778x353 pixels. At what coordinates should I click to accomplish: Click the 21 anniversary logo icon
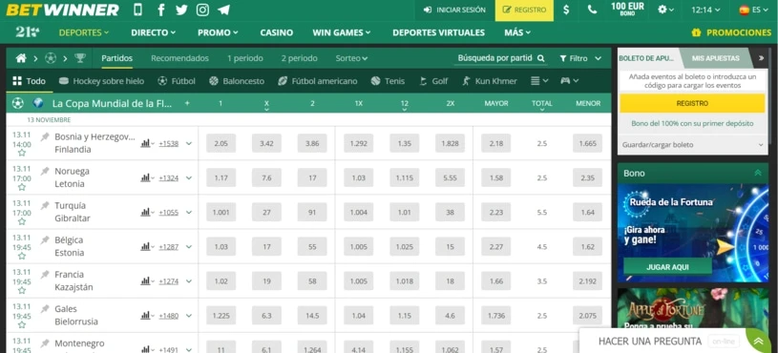(28, 32)
